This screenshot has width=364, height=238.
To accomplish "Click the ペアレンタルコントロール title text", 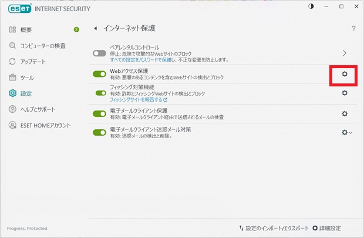I will 134,48.
